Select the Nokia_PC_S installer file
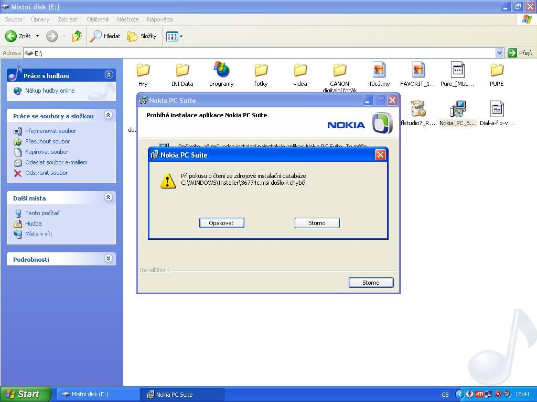Screen dimensions: 537x402 click(457, 109)
